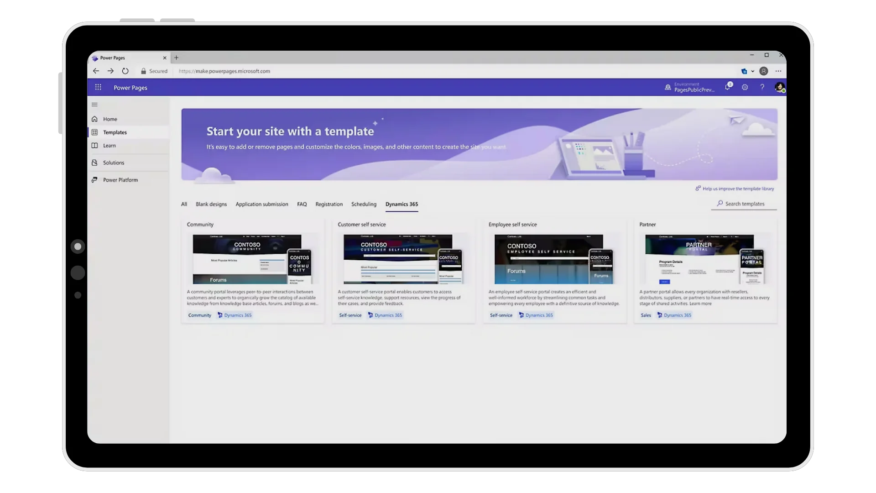876x493 pixels.
Task: Click the Secured lock icon
Action: tap(143, 71)
